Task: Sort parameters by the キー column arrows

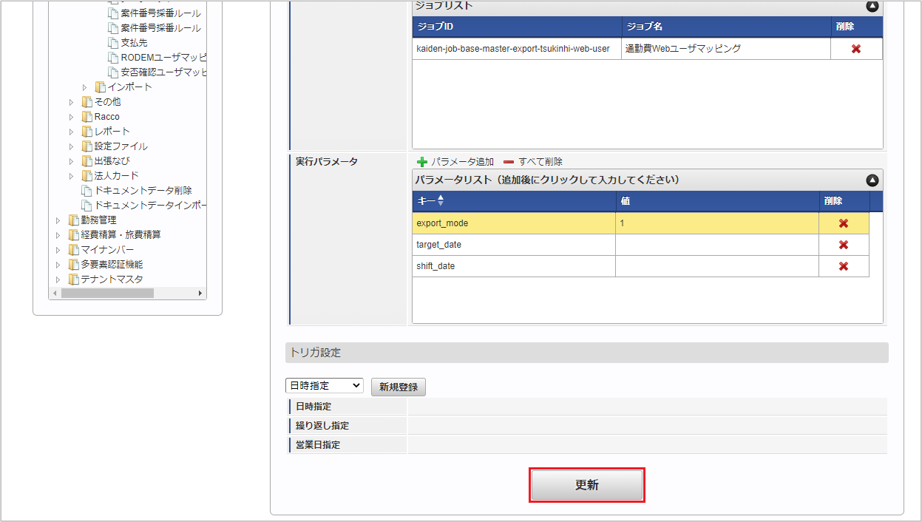Action: point(441,201)
